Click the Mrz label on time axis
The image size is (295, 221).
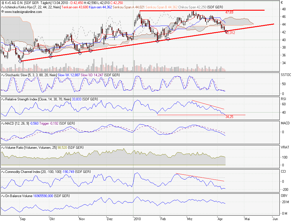[x=190, y=219]
